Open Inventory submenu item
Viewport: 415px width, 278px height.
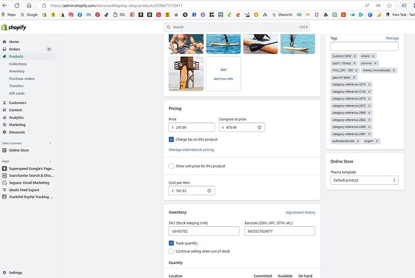click(17, 71)
